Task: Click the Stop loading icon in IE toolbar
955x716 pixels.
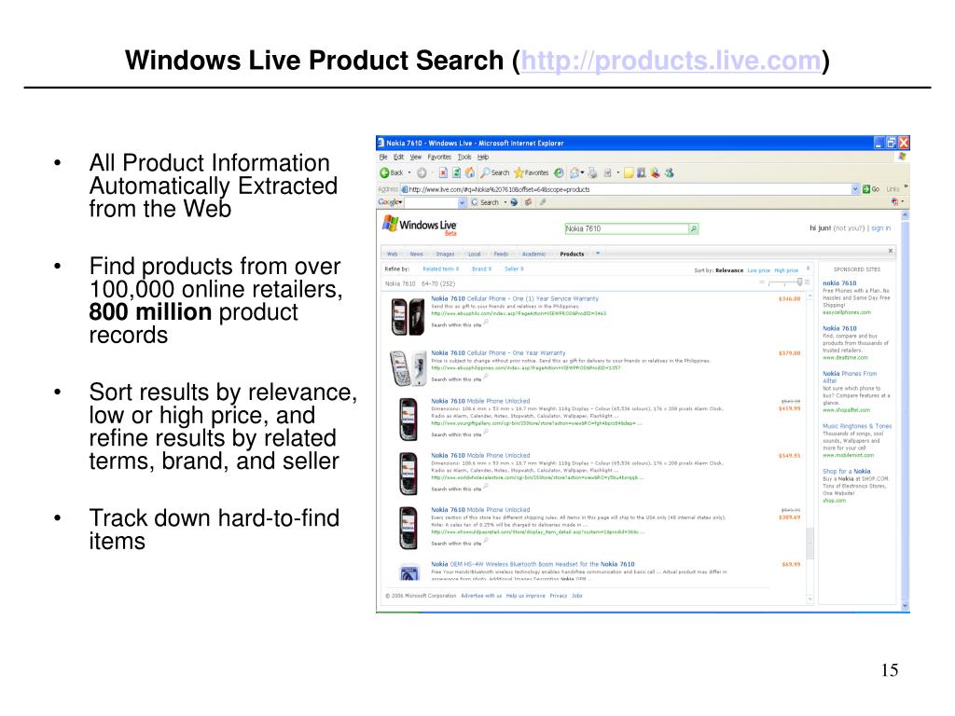Action: (443, 172)
